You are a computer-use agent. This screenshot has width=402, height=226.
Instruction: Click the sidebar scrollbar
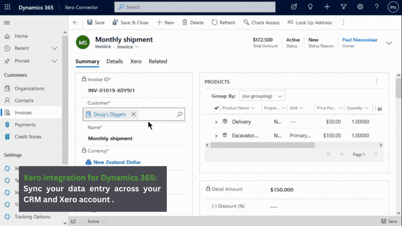click(65, 100)
